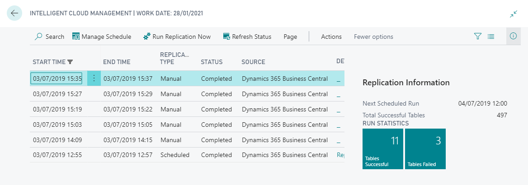
Task: Open the filter pane funnel icon
Action: click(478, 37)
